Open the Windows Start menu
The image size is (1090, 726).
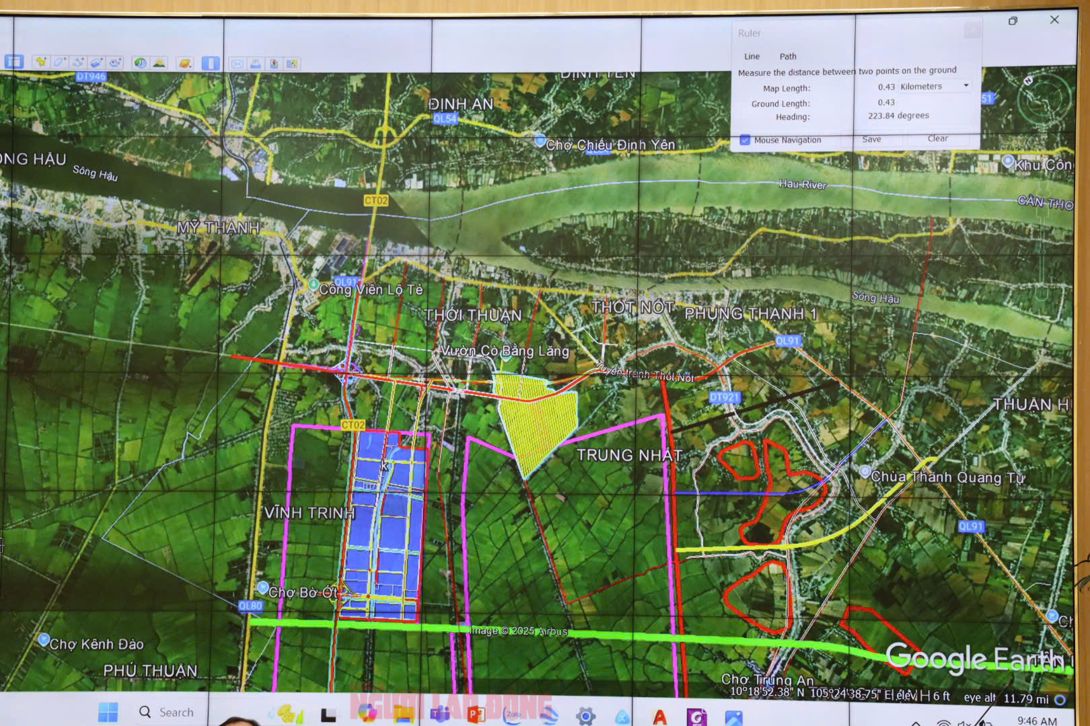click(x=108, y=712)
